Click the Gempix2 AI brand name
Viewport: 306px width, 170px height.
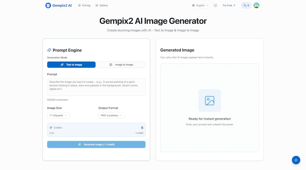coord(62,5)
